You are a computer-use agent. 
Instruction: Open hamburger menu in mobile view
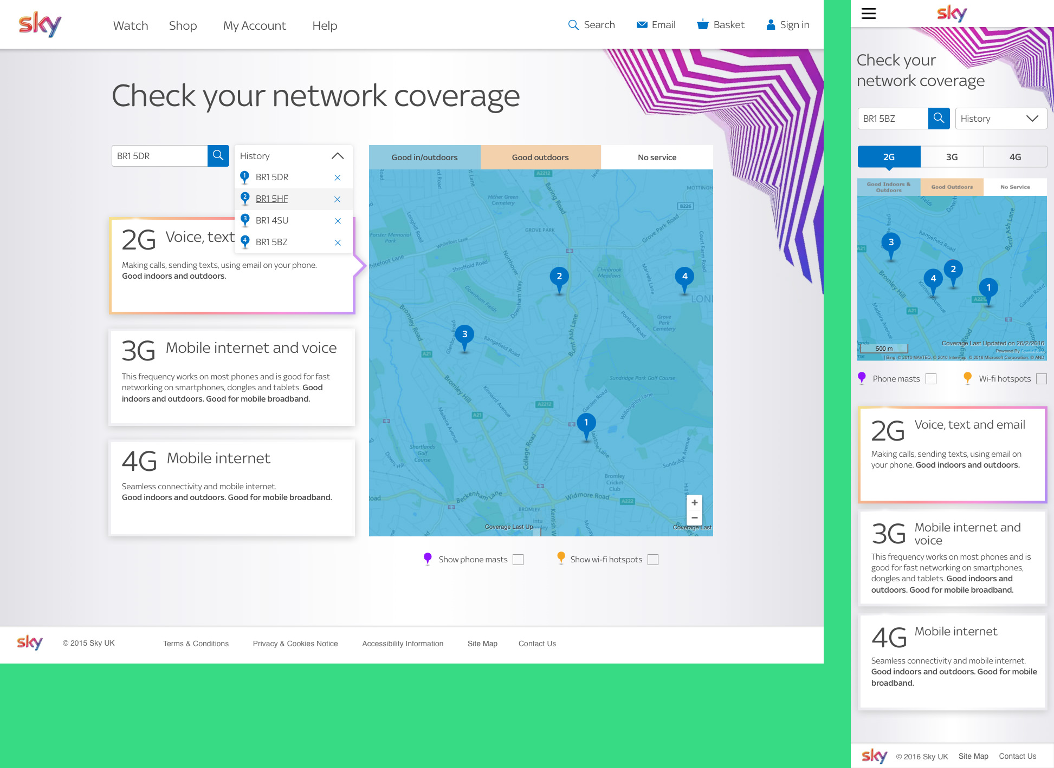pos(869,14)
